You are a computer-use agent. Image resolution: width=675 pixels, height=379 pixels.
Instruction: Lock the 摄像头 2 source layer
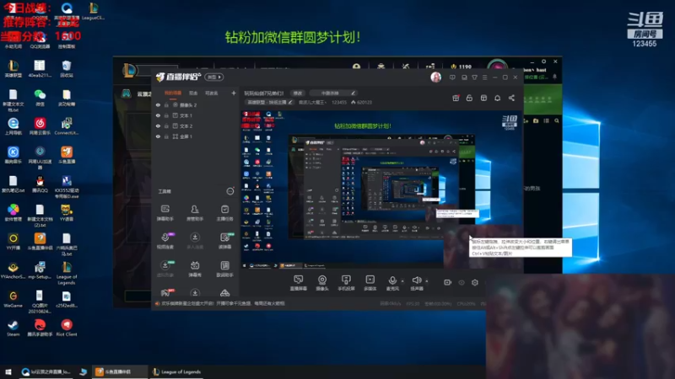pyautogui.click(x=166, y=104)
